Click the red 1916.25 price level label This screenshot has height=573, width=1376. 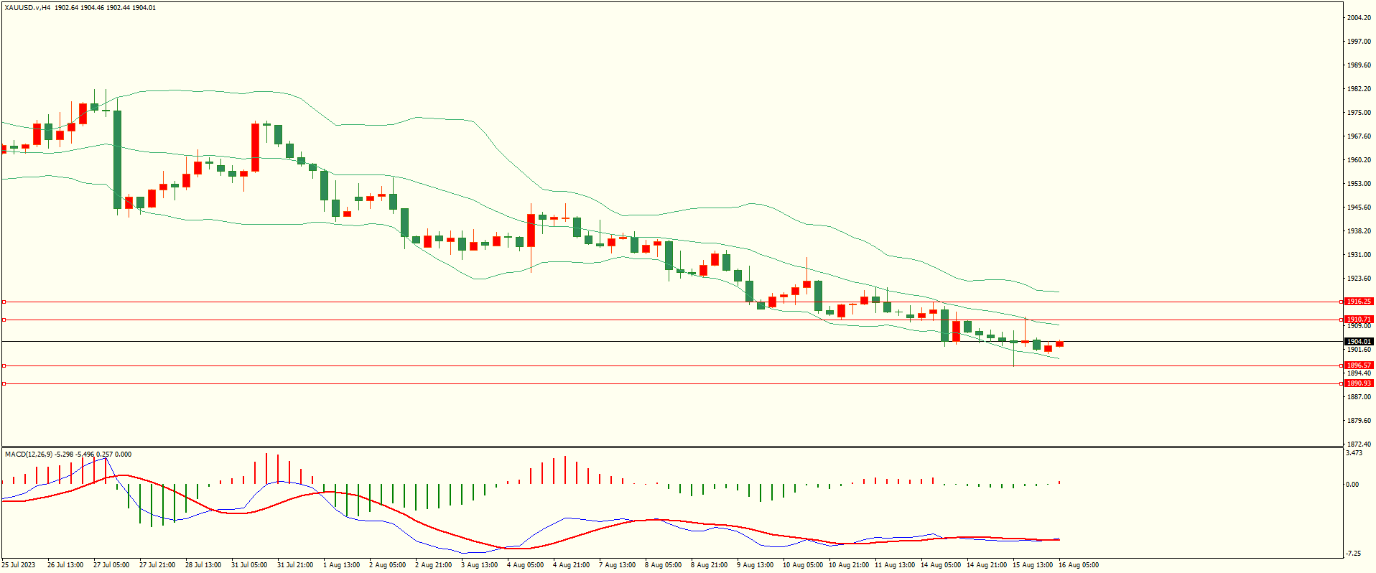coord(1358,302)
